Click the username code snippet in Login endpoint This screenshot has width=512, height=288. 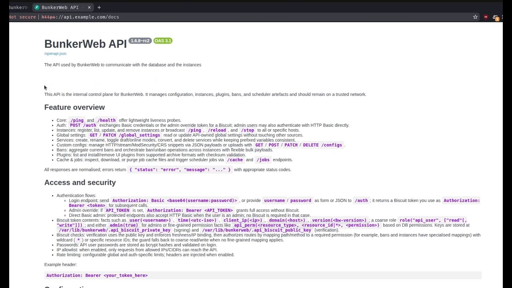coord(274,201)
